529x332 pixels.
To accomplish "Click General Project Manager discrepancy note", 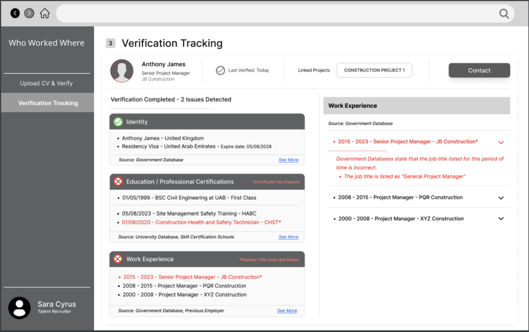I will 405,176.
